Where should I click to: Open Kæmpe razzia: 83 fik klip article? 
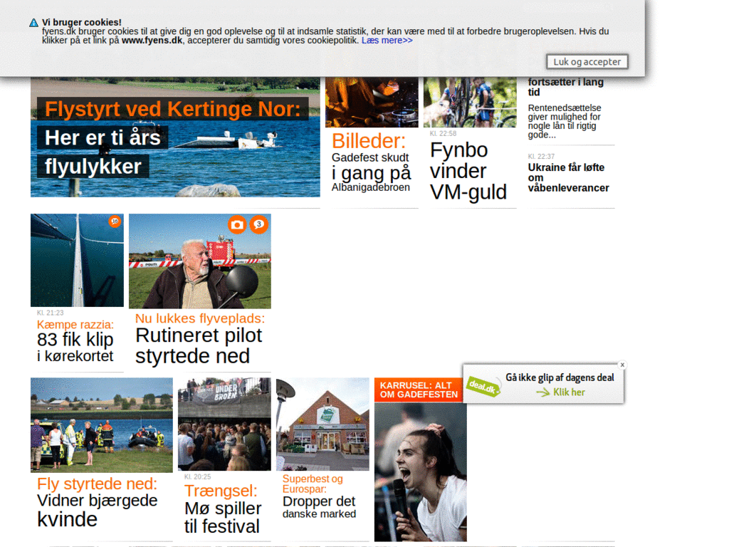coord(75,341)
